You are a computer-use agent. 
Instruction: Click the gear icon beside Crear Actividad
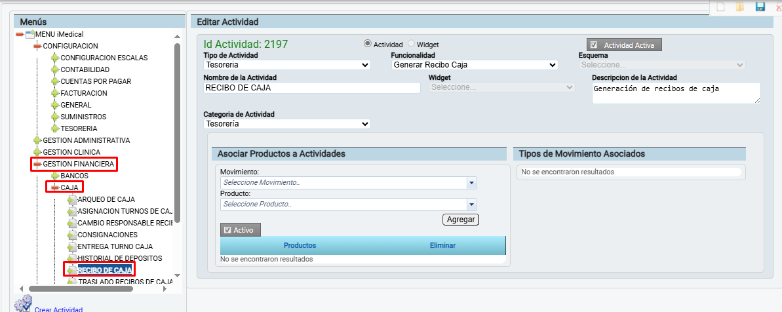[23, 303]
